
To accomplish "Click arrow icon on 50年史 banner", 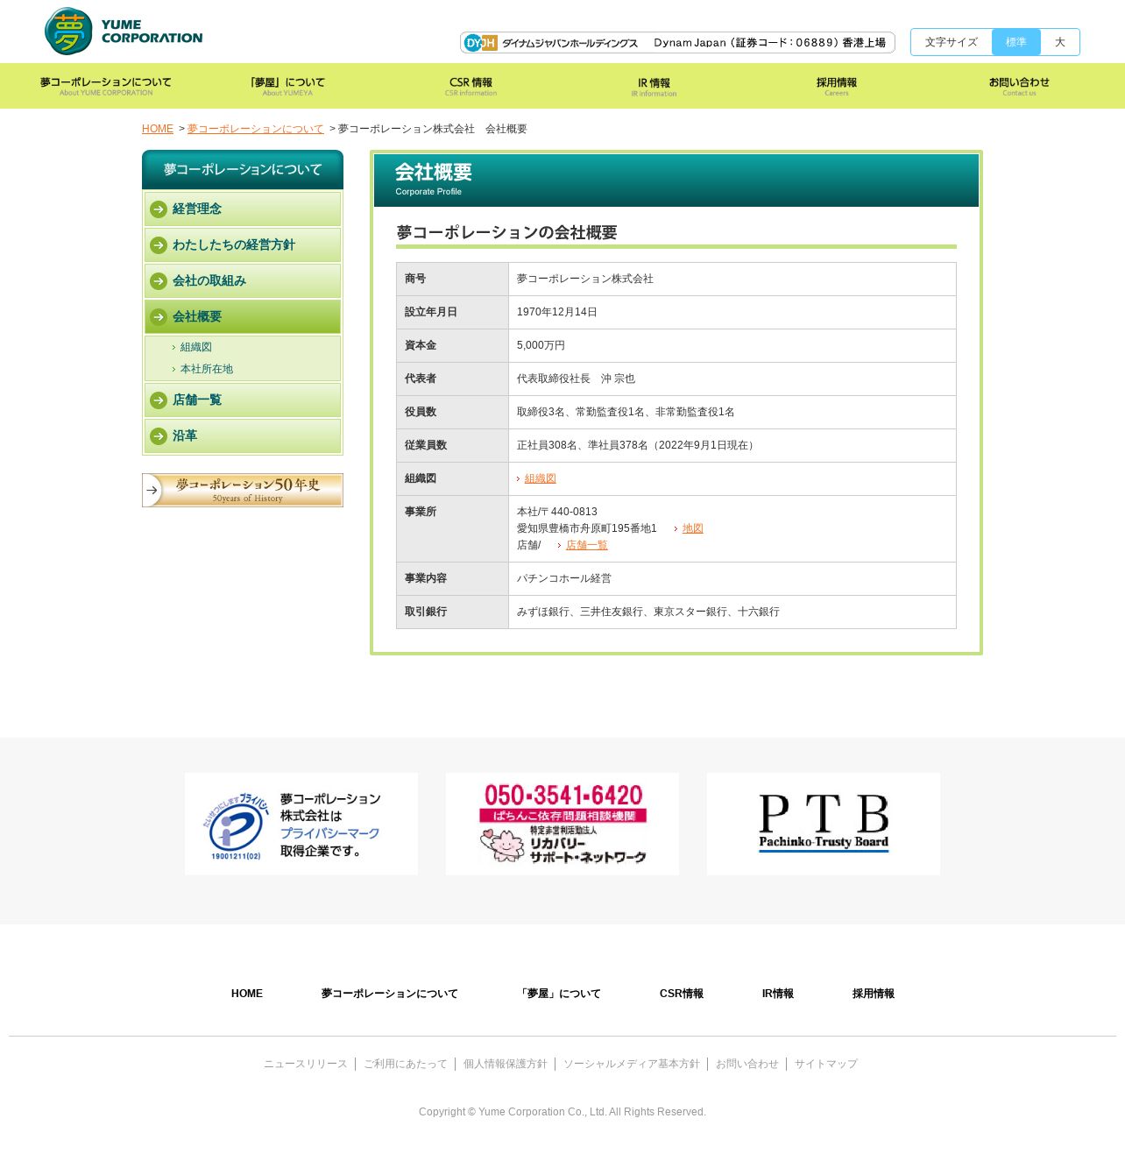I will (152, 491).
